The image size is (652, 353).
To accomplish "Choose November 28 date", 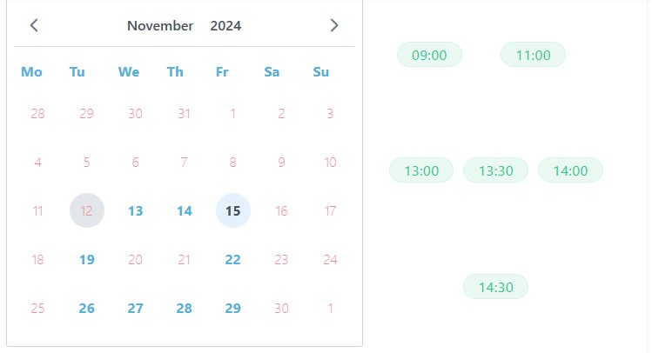I will [184, 308].
